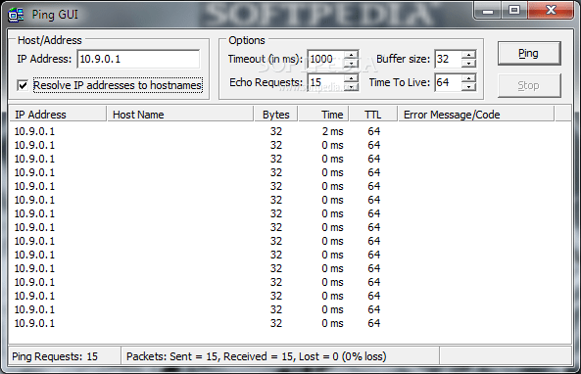581x374 pixels.
Task: Click the Stop button
Action: tap(529, 85)
